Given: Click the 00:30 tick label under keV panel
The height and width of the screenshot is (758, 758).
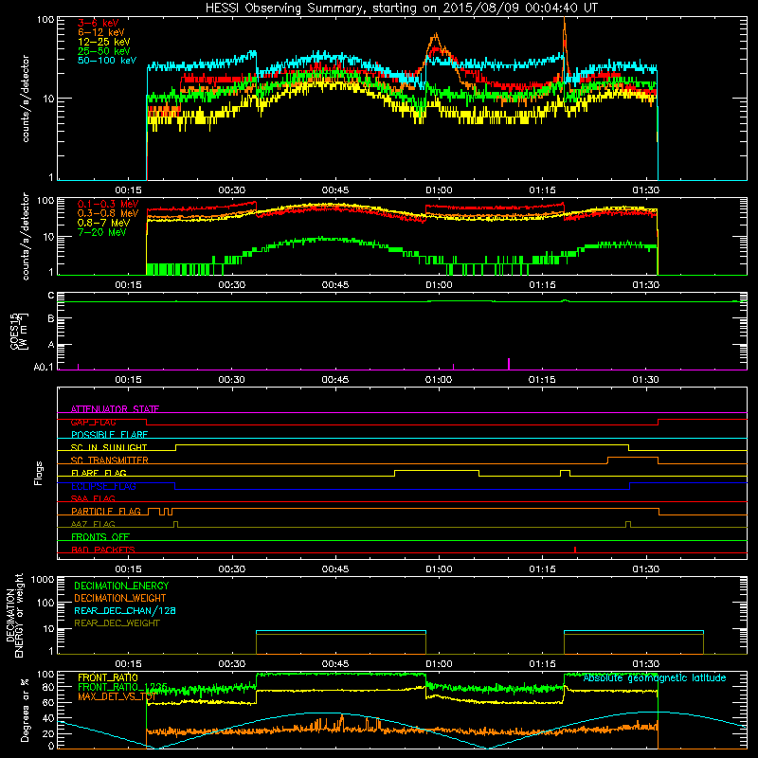Looking at the screenshot, I should tap(231, 190).
